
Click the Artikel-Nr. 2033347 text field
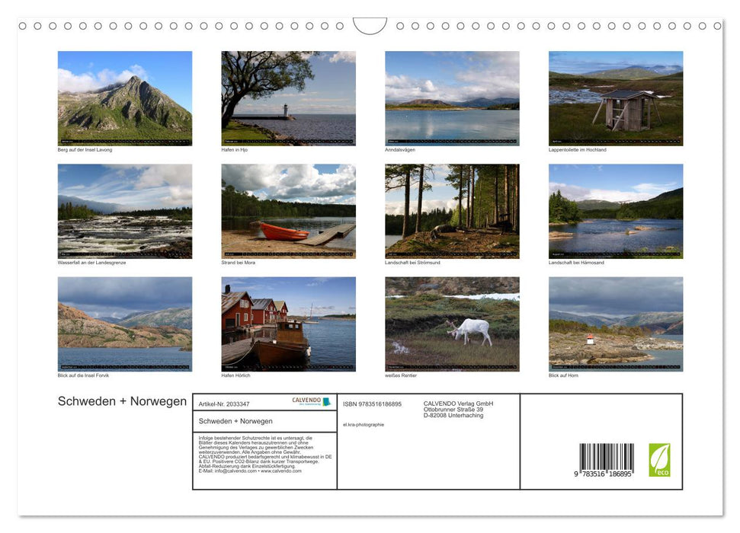tap(224, 404)
